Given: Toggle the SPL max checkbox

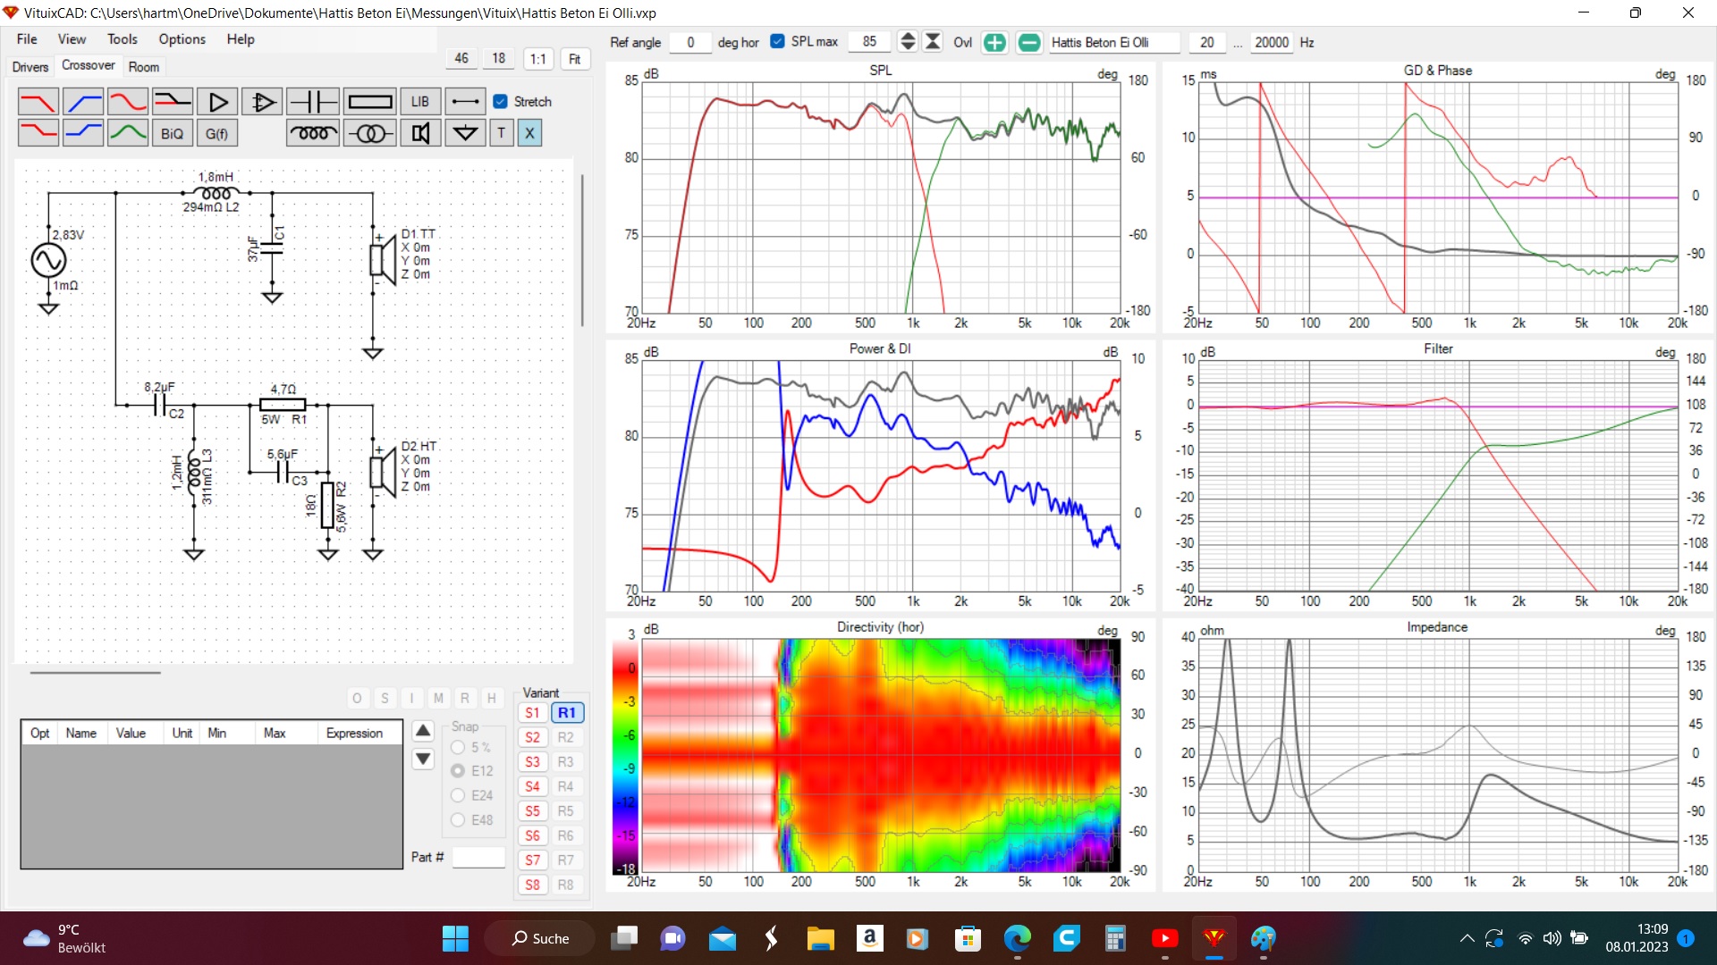Looking at the screenshot, I should click(777, 42).
